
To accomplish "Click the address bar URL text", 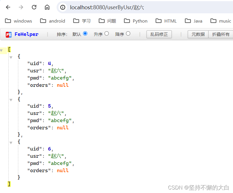I will [x=107, y=8].
